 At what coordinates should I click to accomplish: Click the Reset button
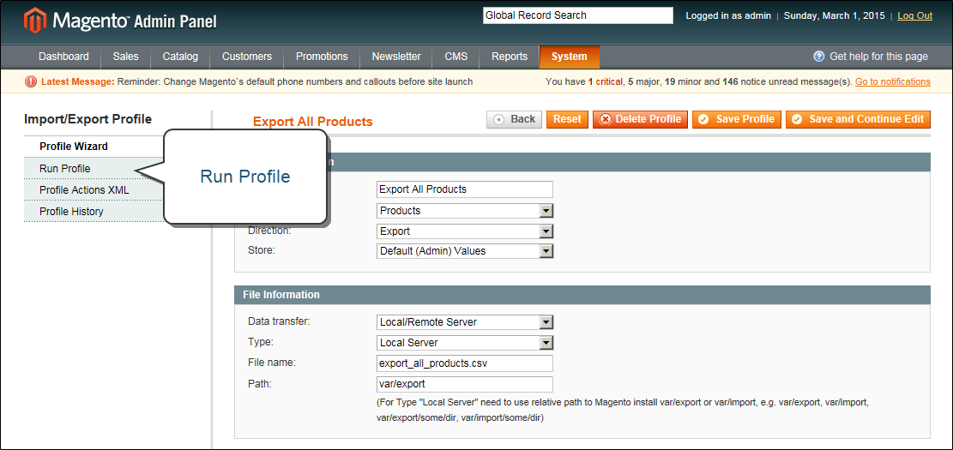(x=567, y=119)
